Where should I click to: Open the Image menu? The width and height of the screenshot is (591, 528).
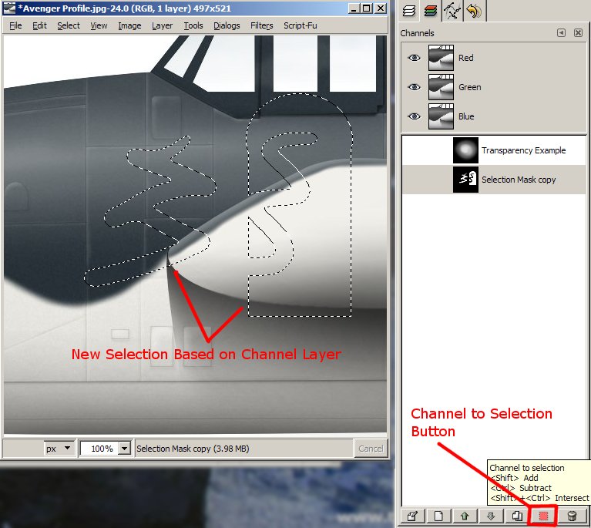129,25
